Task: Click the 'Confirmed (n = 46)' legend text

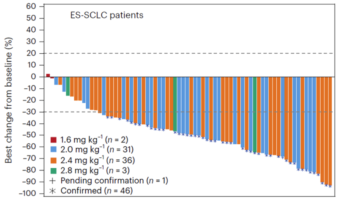Action: pos(97,191)
